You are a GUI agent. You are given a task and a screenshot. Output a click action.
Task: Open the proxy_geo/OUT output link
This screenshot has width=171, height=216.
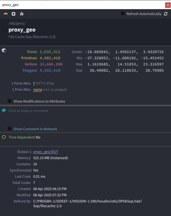pyautogui.click(x=46, y=152)
